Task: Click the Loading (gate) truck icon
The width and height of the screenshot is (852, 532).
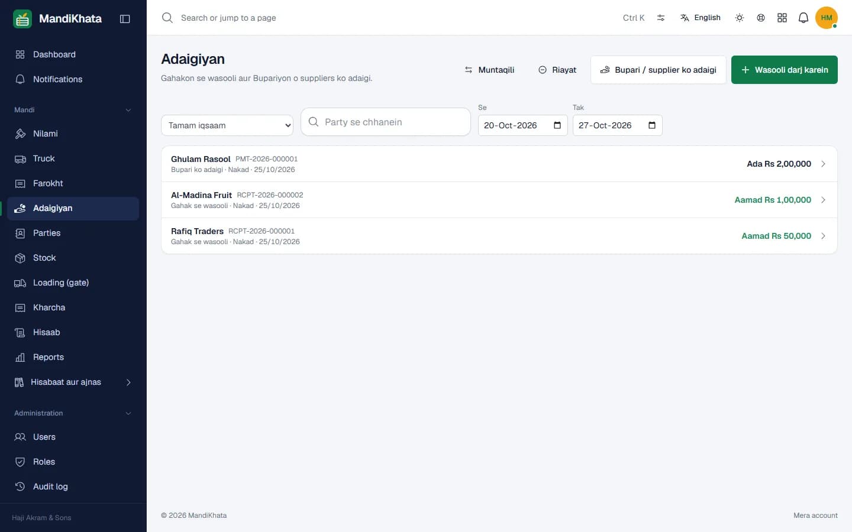Action: click(x=20, y=283)
